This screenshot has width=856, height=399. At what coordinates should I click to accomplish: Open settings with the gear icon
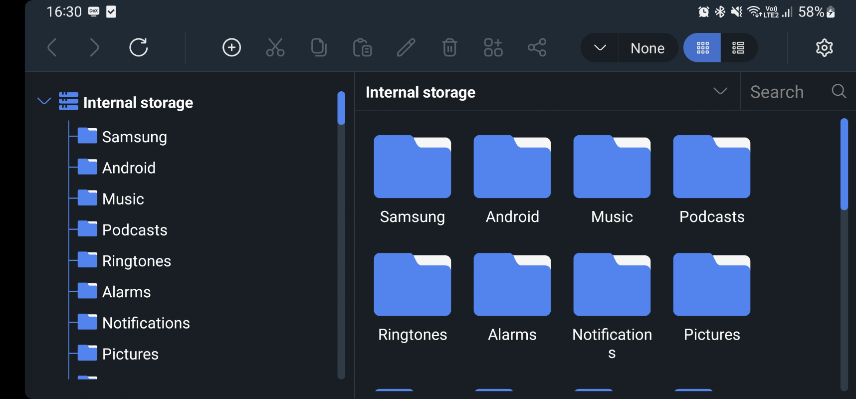click(x=824, y=48)
